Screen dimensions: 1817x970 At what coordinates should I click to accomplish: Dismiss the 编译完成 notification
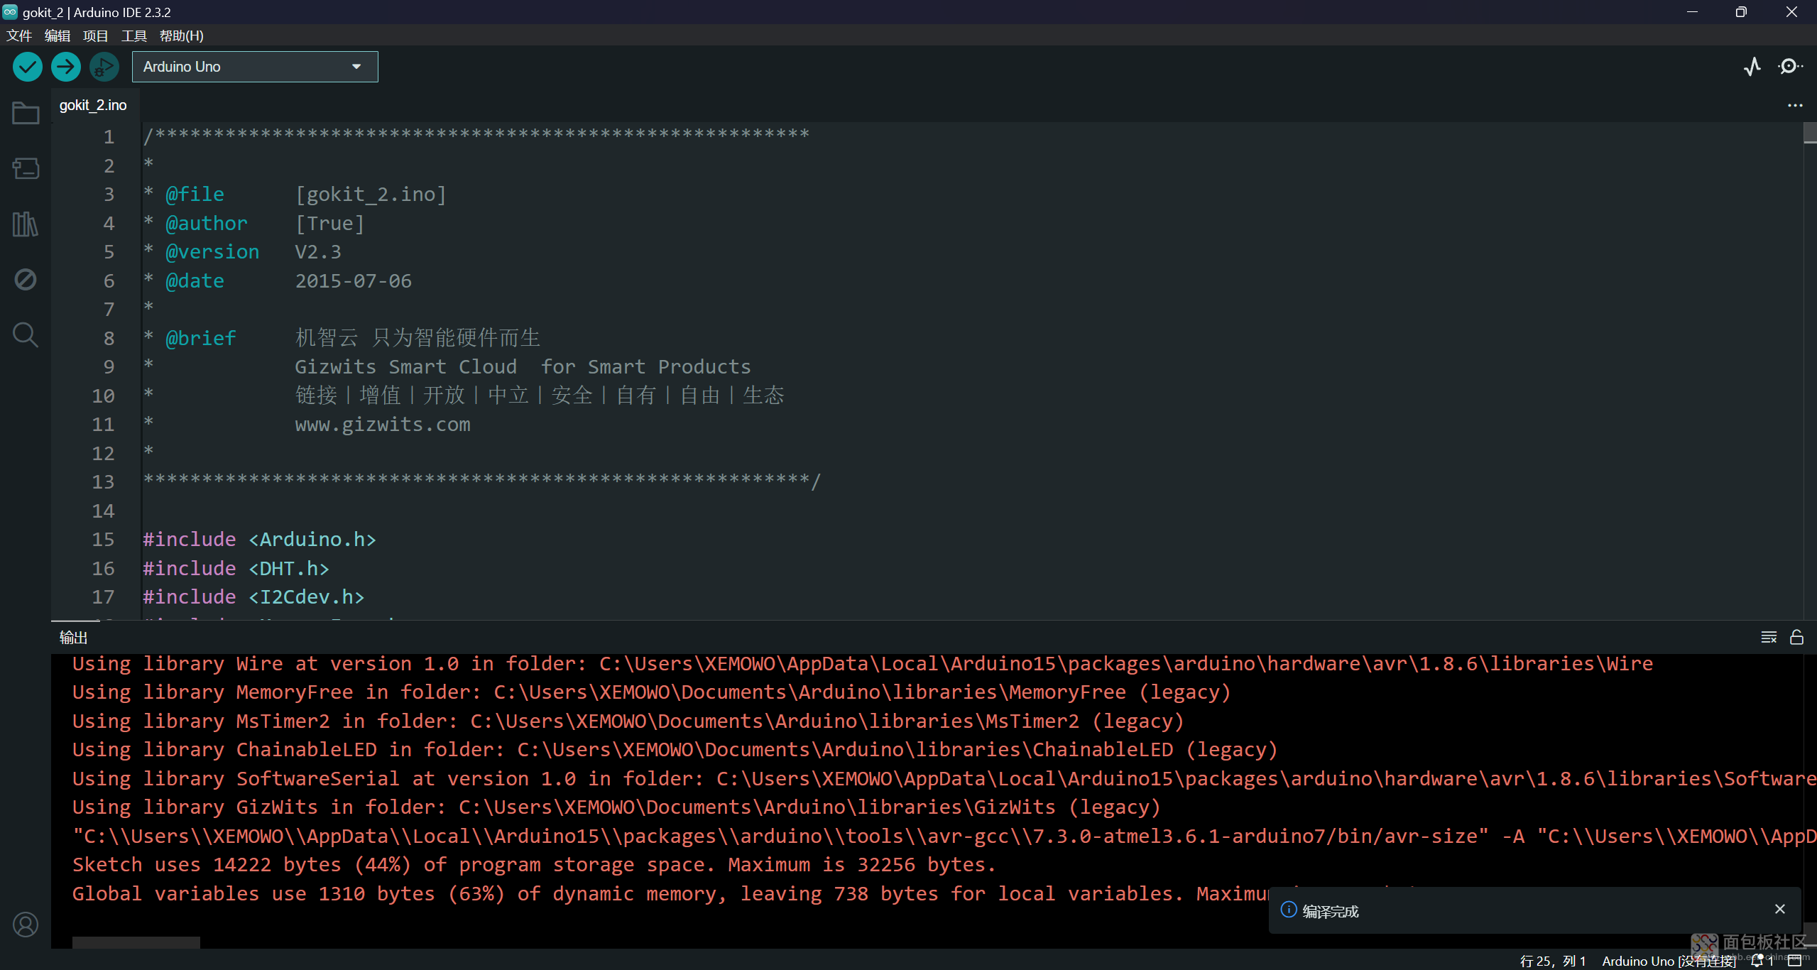tap(1780, 909)
